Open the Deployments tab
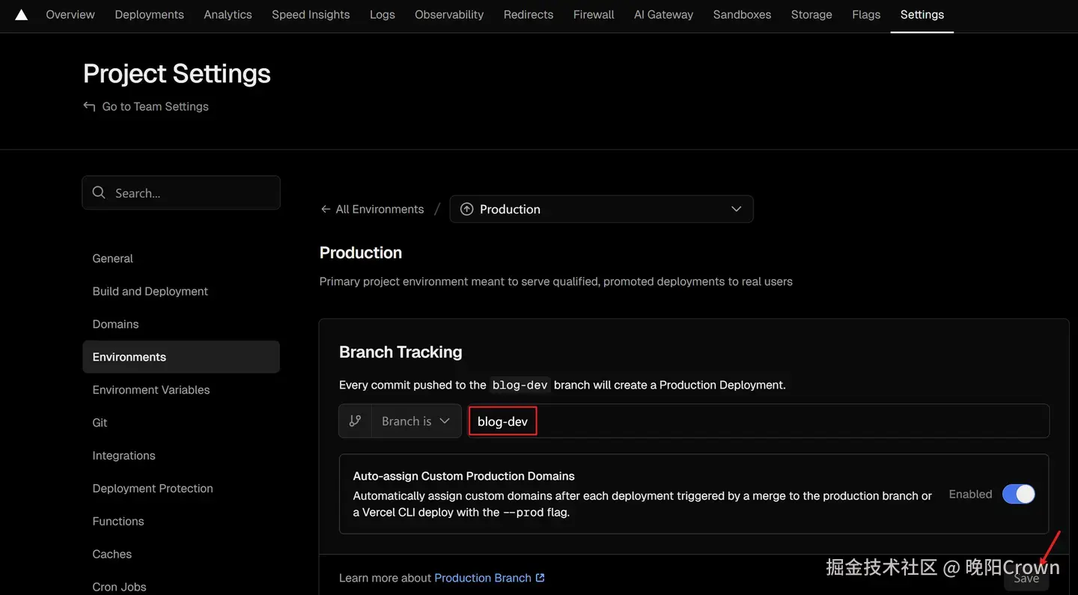Image resolution: width=1078 pixels, height=595 pixels. coord(149,15)
